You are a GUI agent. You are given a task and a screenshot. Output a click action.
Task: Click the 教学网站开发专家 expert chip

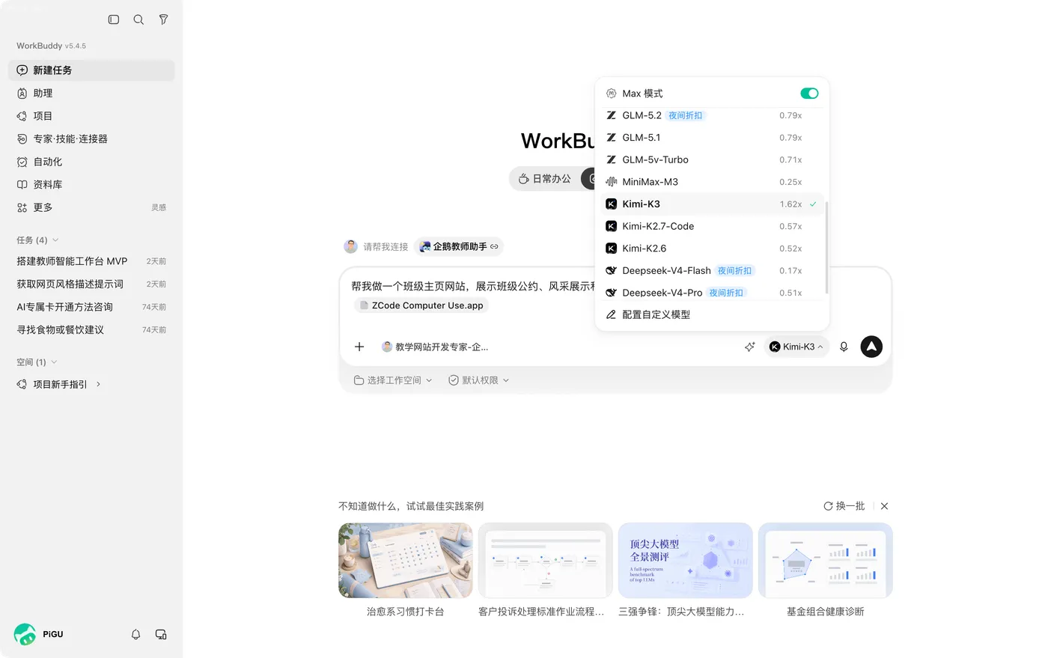(435, 347)
